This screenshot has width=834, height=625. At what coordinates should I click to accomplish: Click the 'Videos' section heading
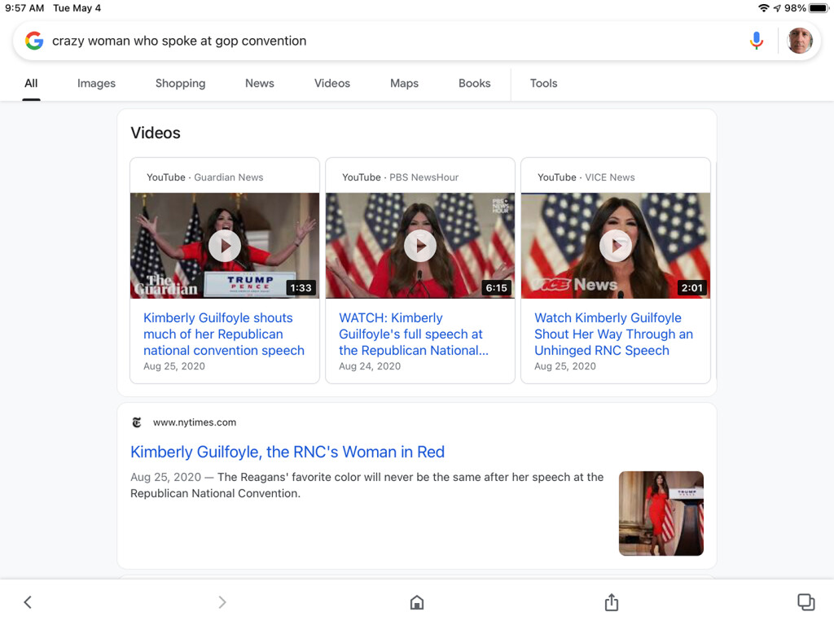156,133
